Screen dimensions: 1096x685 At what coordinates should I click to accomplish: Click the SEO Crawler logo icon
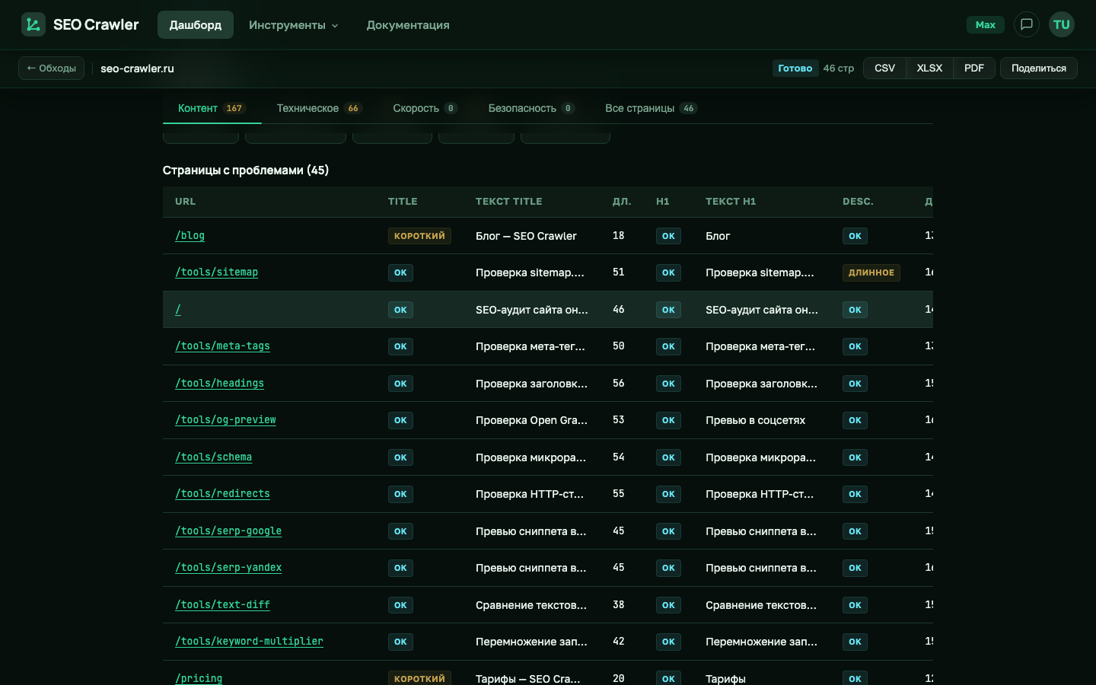(33, 24)
